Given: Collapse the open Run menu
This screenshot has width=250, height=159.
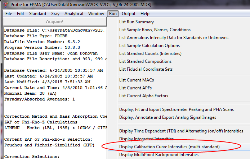Looking at the screenshot, I should [113, 14].
